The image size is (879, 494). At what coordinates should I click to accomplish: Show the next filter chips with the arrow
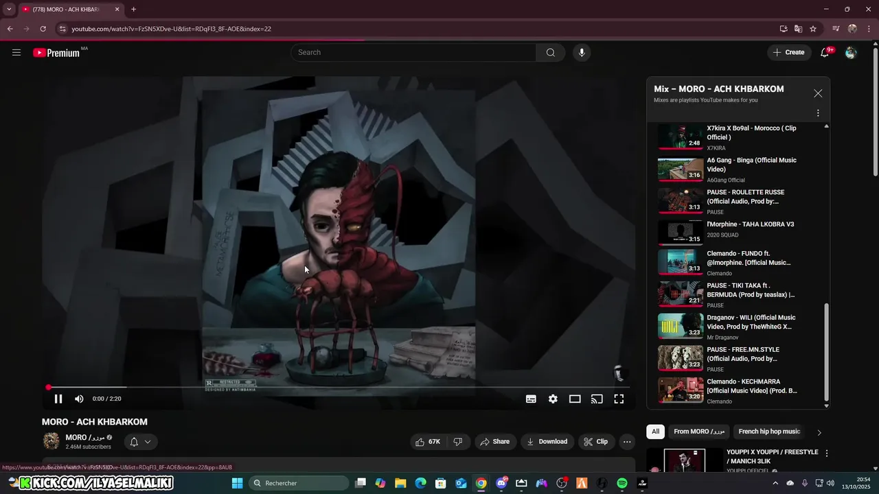pos(819,432)
